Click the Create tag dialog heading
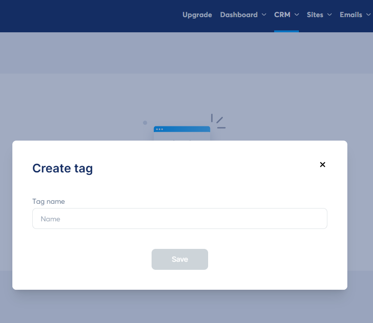 click(x=62, y=168)
